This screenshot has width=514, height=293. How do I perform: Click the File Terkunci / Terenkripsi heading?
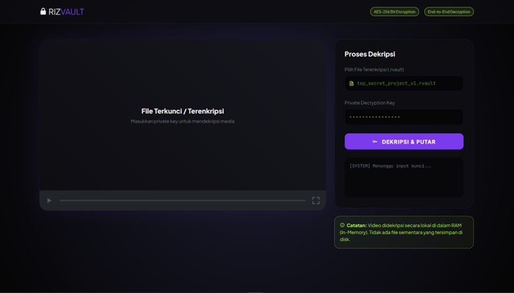(x=183, y=111)
